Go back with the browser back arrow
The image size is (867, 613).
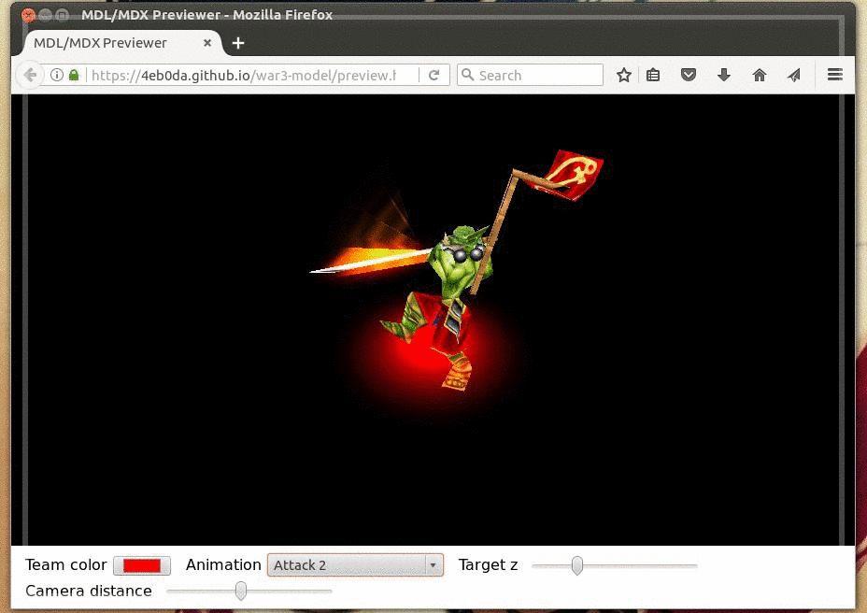[31, 75]
